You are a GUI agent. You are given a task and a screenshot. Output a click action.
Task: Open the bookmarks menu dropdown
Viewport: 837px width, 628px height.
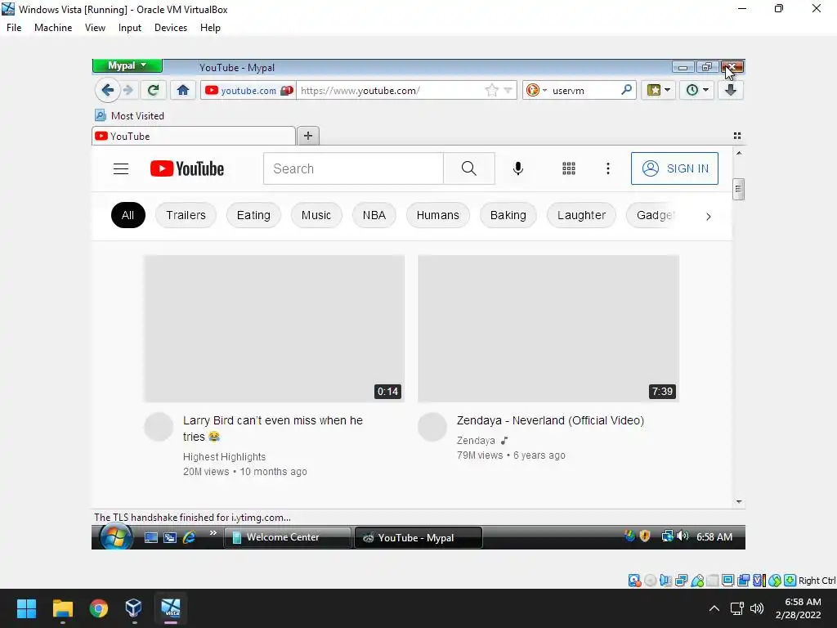(x=659, y=90)
